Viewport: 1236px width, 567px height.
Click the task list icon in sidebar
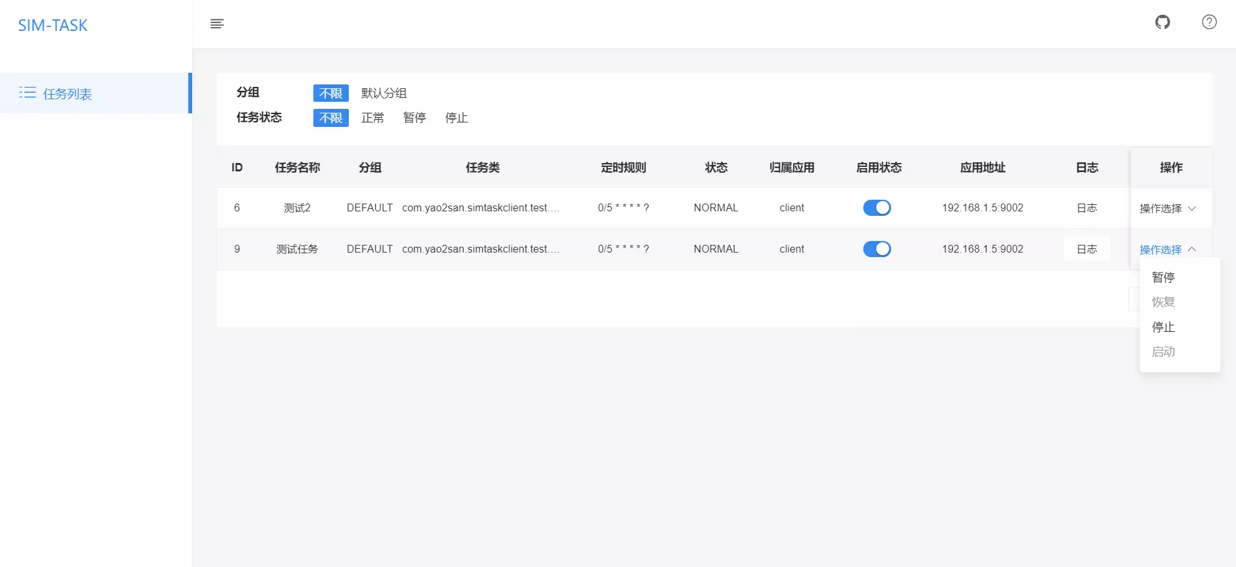27,93
